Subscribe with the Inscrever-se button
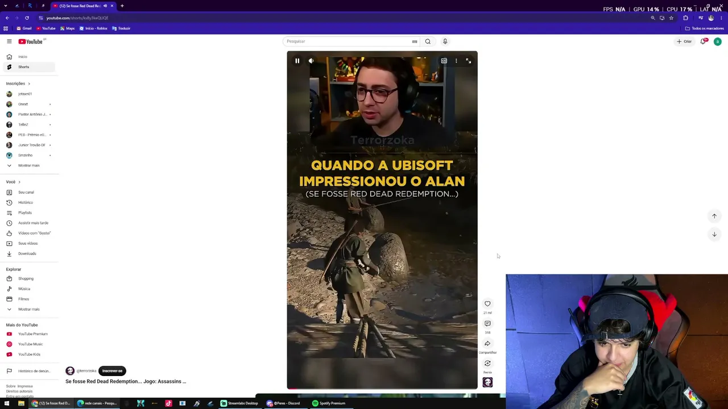The image size is (728, 409). [112, 371]
